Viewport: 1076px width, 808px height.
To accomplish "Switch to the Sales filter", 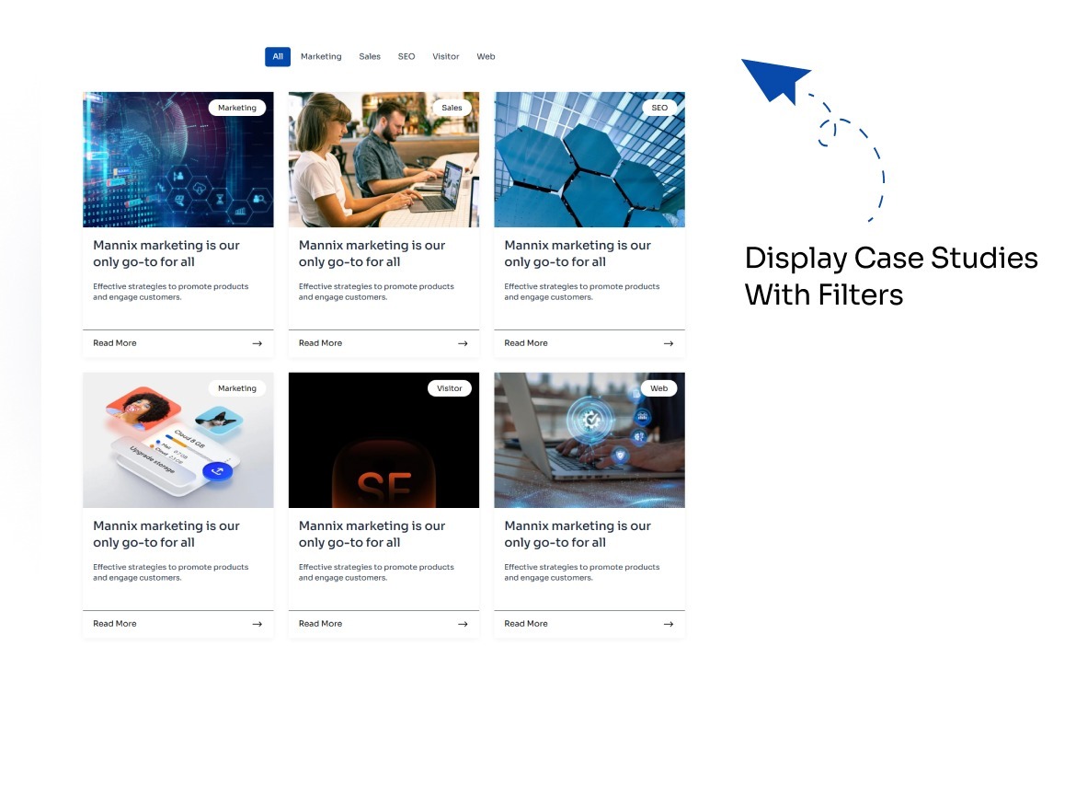I will [x=369, y=56].
